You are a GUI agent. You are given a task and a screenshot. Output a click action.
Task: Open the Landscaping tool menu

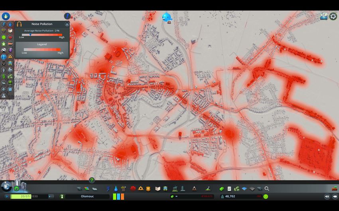click(208, 189)
